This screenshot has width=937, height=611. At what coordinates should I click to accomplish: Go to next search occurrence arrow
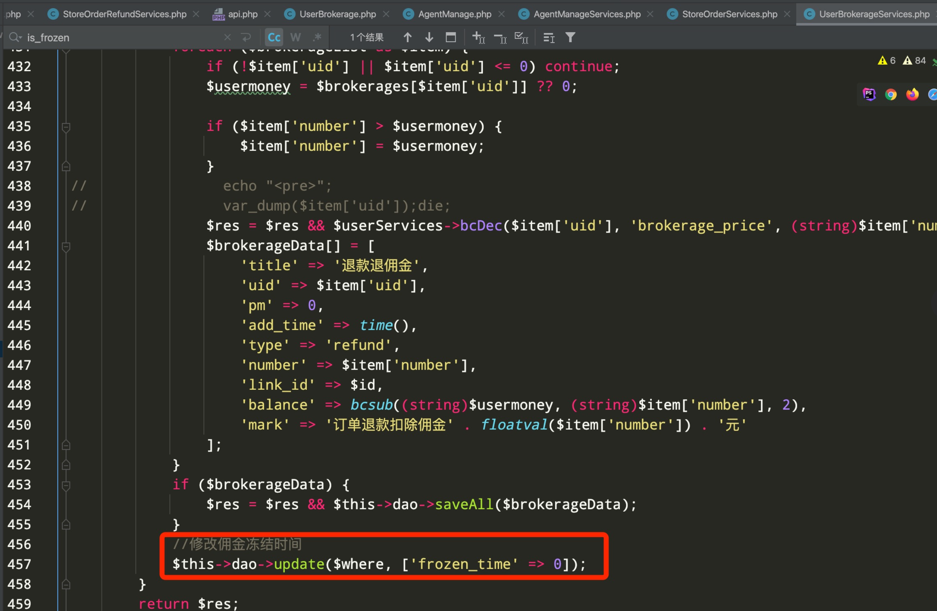click(x=429, y=37)
